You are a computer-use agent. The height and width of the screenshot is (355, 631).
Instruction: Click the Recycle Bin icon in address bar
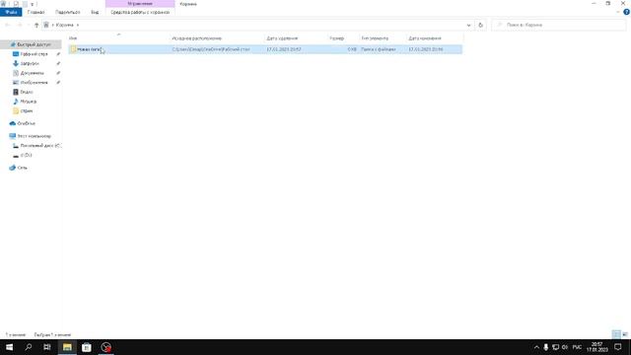click(46, 25)
